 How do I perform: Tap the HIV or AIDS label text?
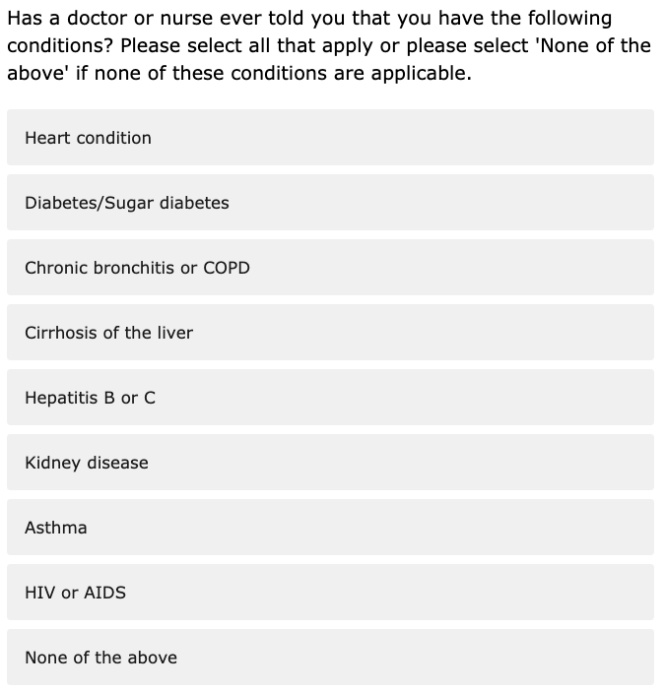76,593
